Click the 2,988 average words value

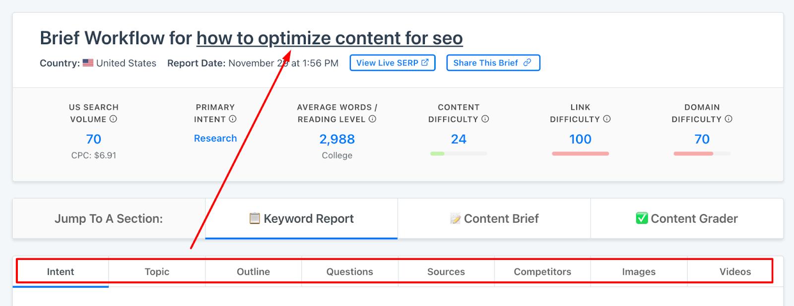(337, 139)
